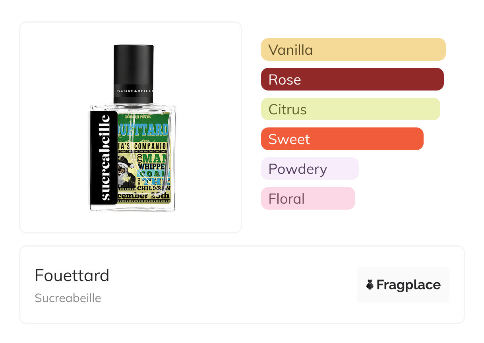Pick the Sweet accord bar

[x=342, y=139]
